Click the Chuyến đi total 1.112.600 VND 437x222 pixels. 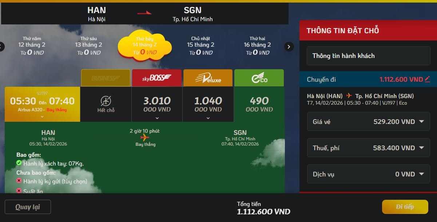[401, 79]
